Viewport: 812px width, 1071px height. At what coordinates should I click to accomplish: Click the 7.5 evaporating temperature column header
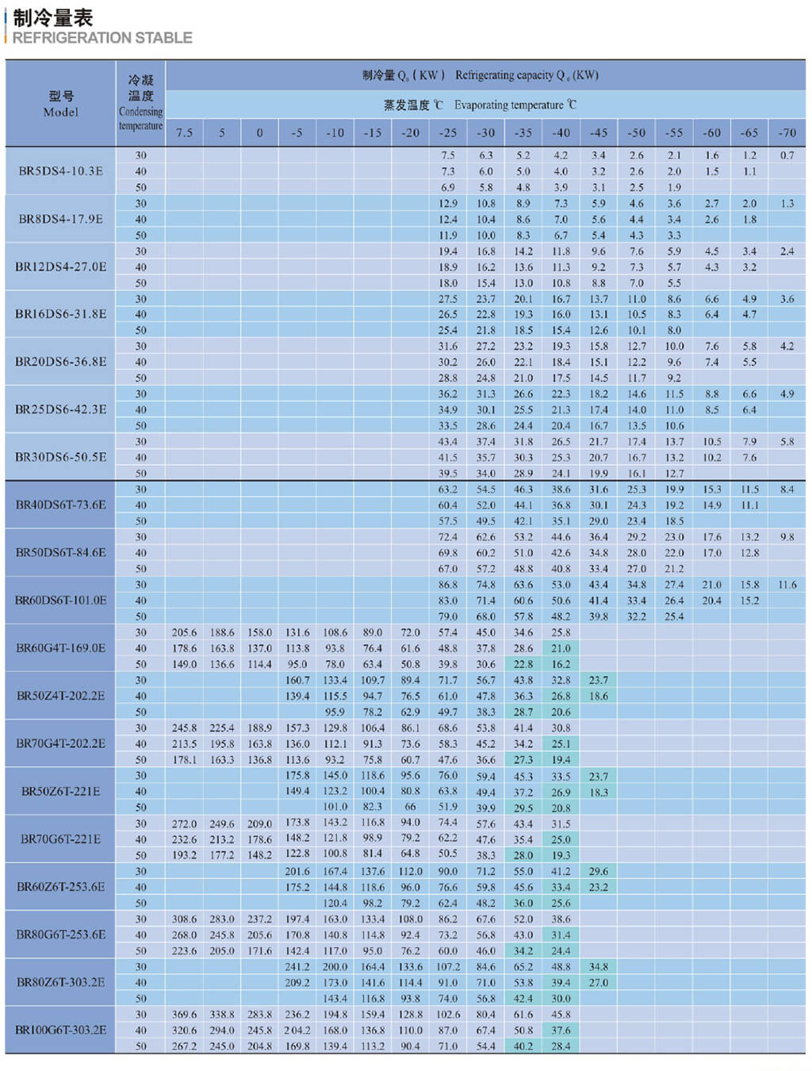tap(184, 132)
